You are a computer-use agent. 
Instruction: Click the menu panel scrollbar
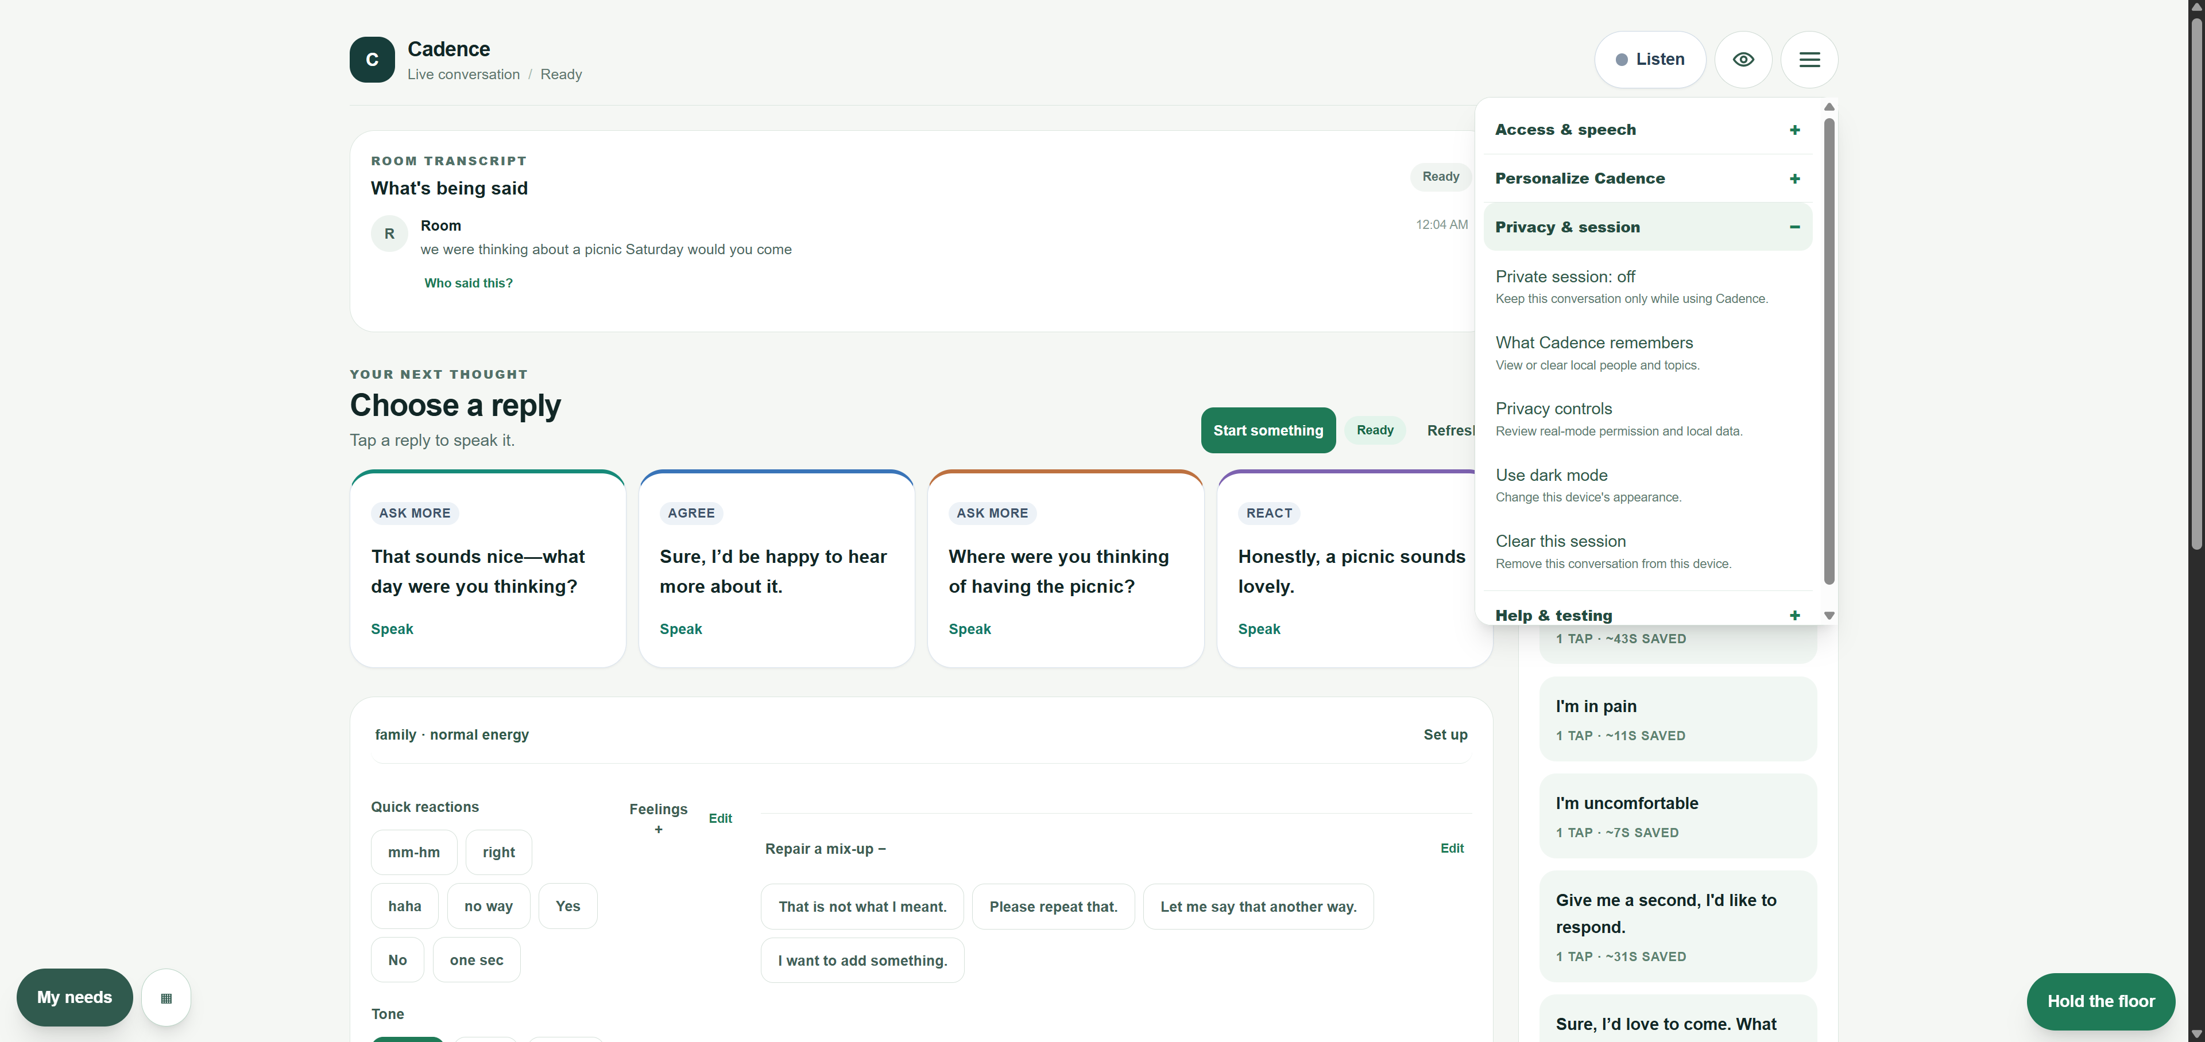point(1829,351)
